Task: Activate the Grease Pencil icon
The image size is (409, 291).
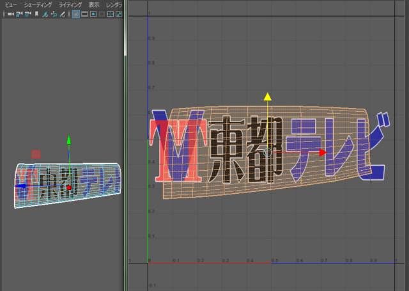Action: click(x=63, y=14)
